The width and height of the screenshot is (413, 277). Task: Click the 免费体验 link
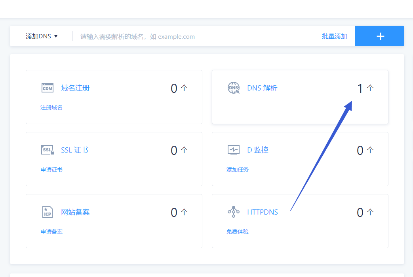click(238, 232)
